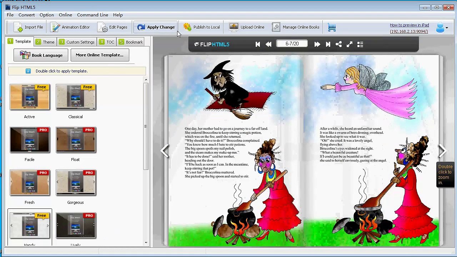Image resolution: width=457 pixels, height=257 pixels.
Task: Open the Option menu
Action: [47, 15]
